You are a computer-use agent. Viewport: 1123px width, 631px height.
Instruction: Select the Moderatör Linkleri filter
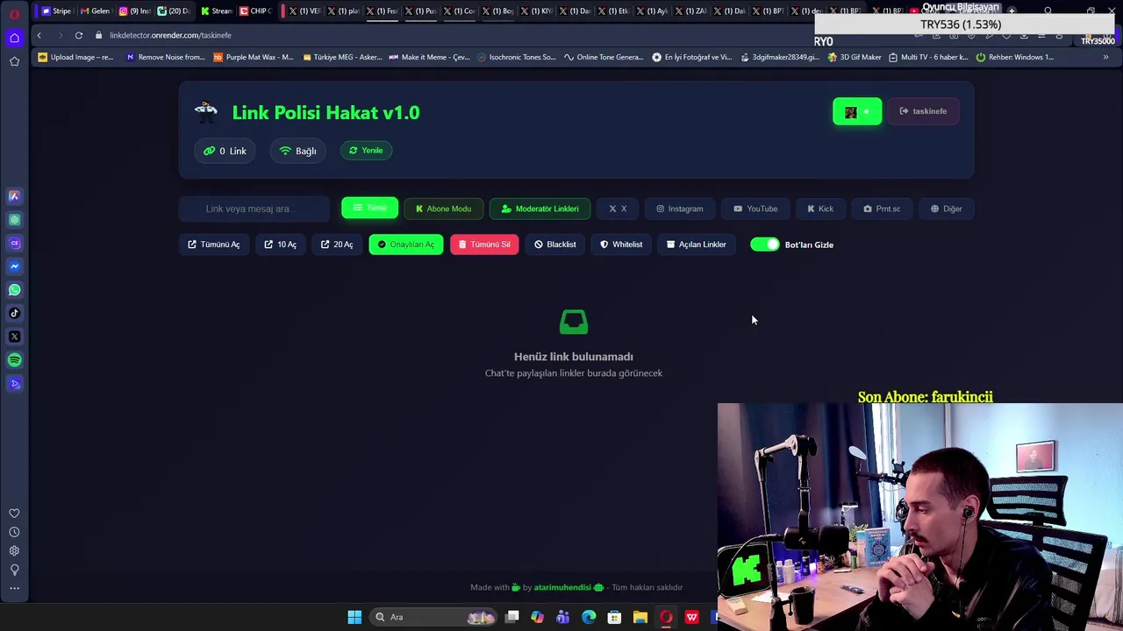tap(540, 209)
